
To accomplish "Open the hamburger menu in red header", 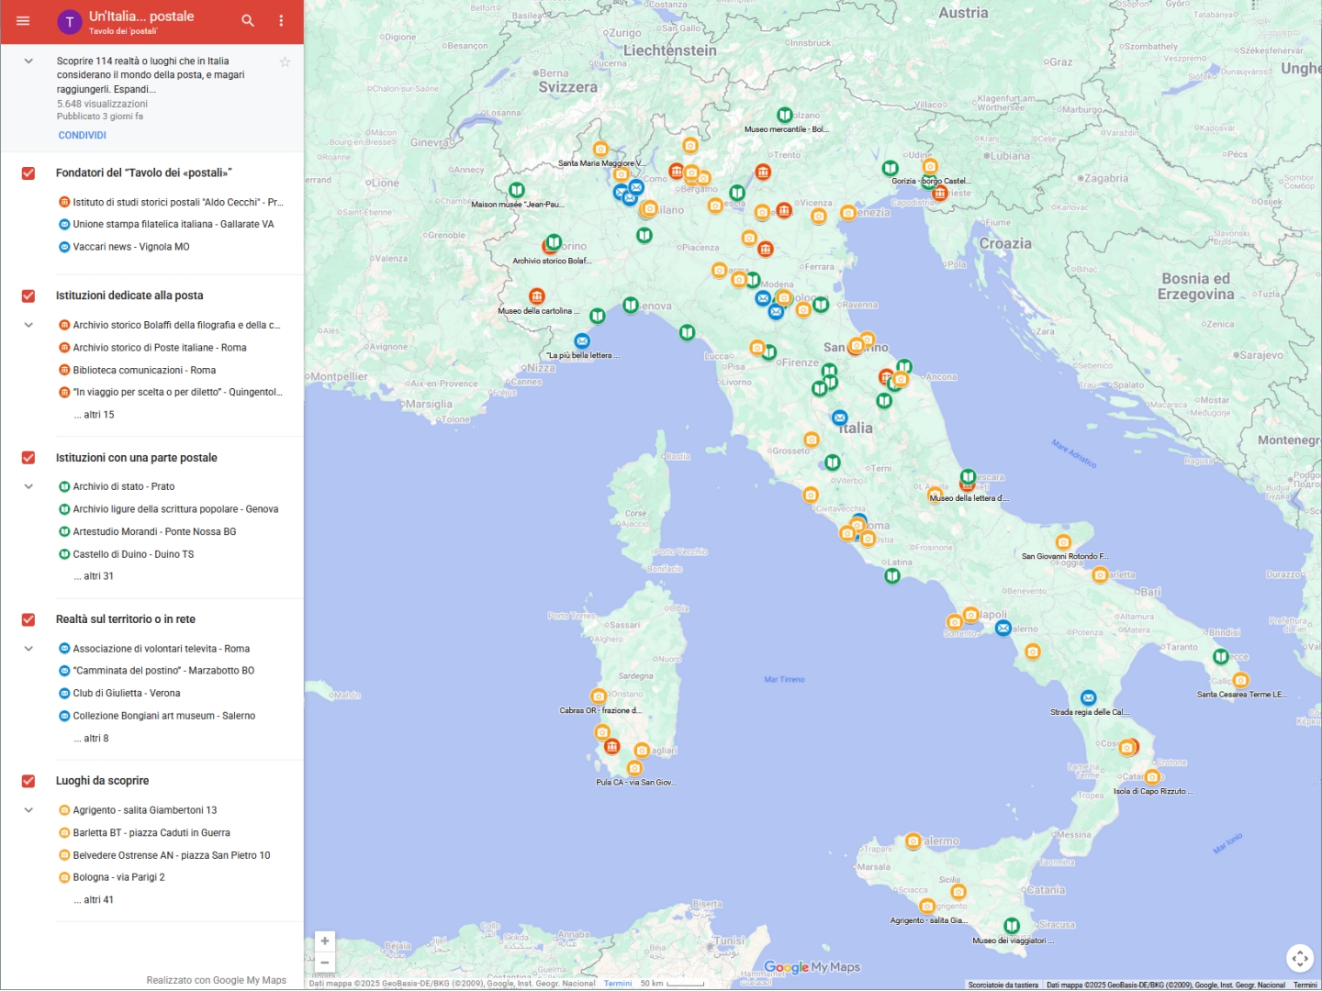I will (23, 20).
